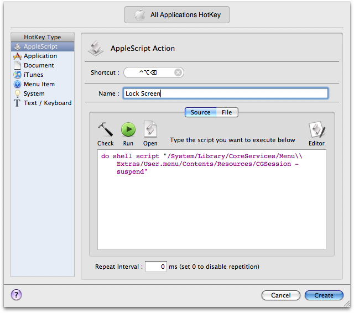
Task: Clear the shortcut with the x button
Action: 178,72
